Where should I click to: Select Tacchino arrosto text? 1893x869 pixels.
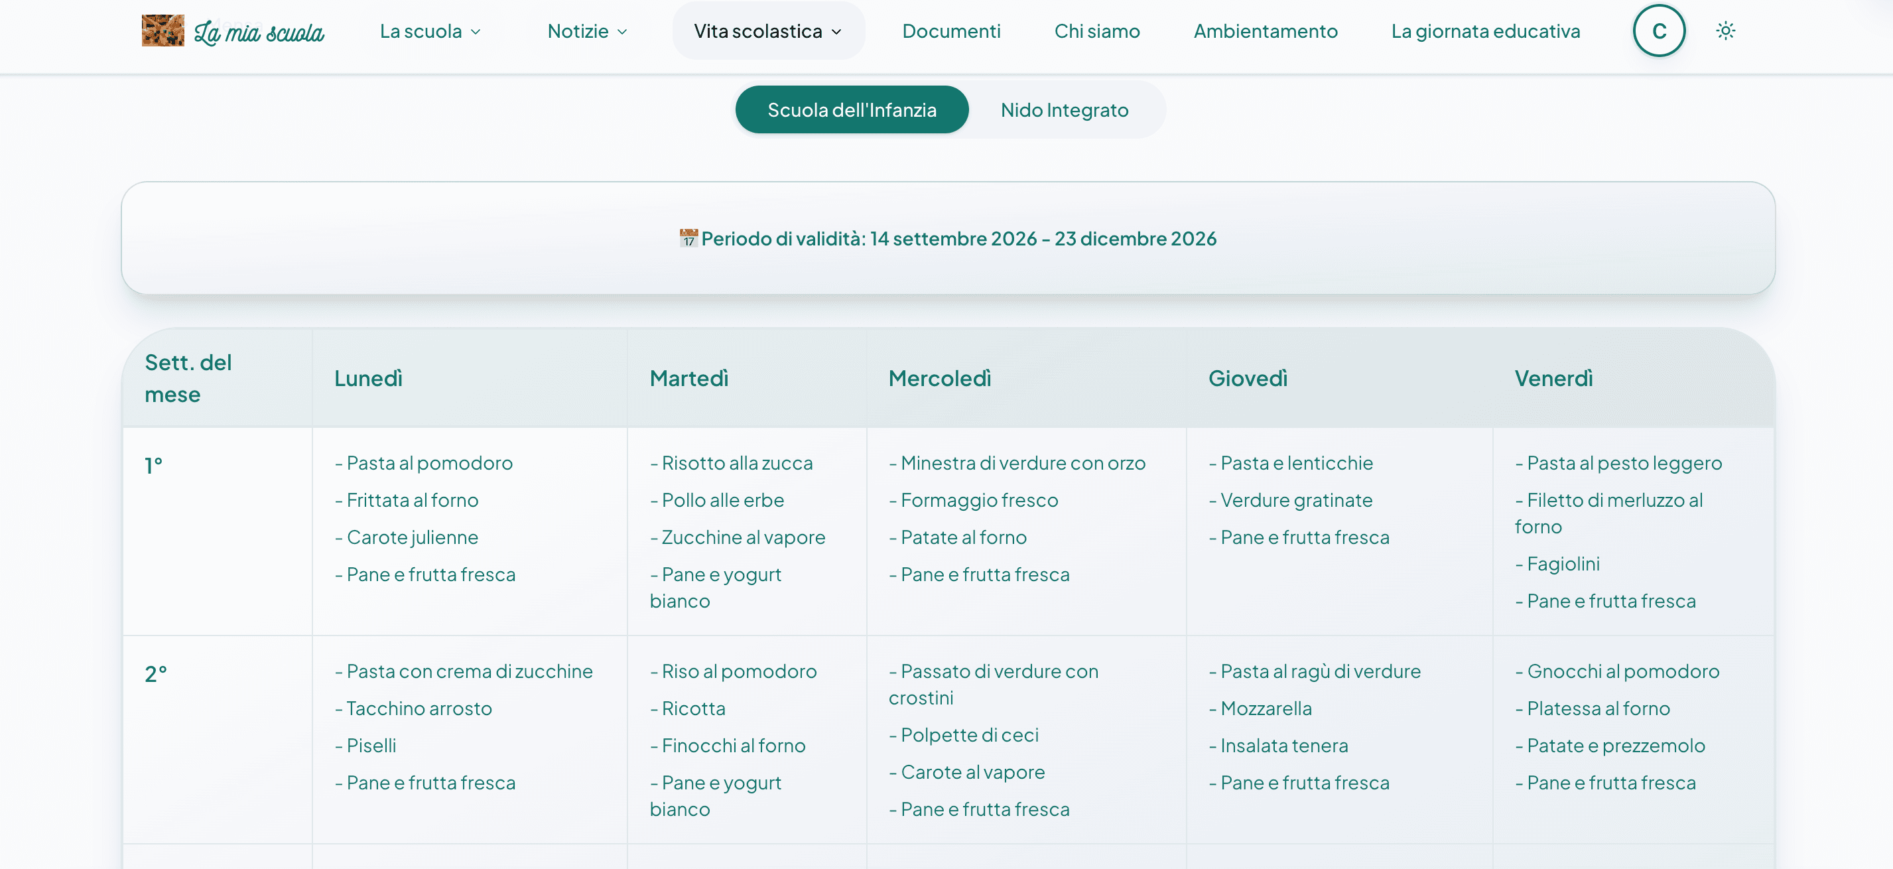click(413, 708)
